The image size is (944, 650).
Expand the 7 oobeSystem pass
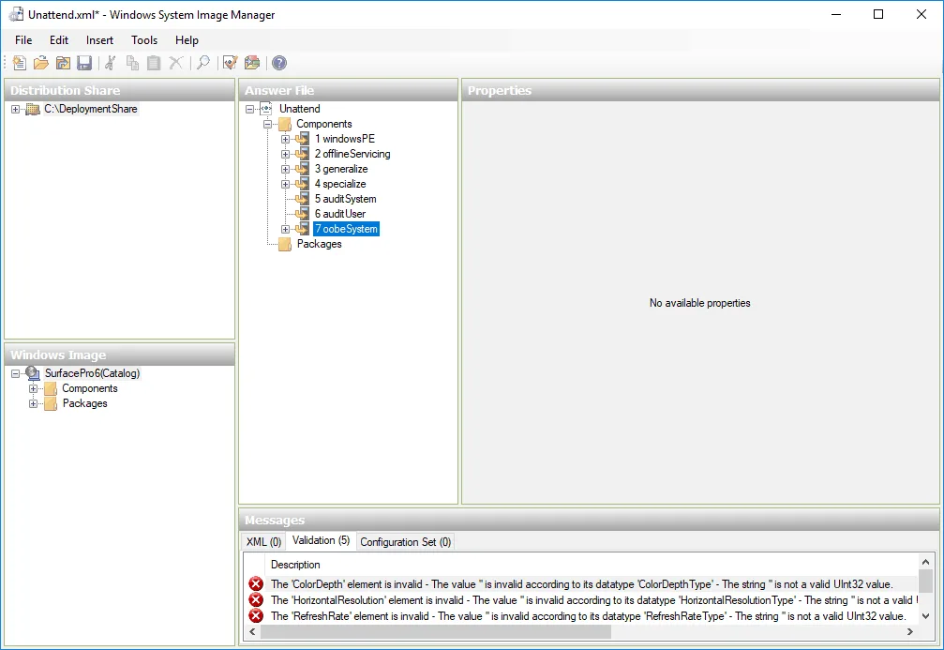285,230
